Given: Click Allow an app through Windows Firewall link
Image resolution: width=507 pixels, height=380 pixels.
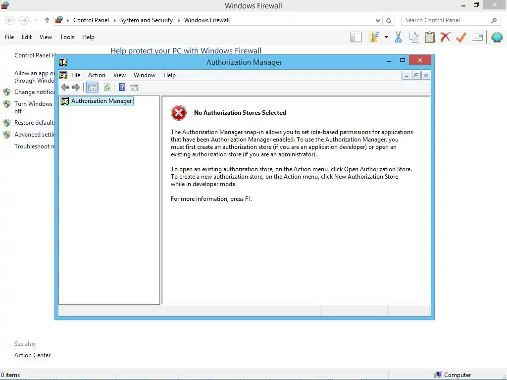Looking at the screenshot, I should [35, 77].
